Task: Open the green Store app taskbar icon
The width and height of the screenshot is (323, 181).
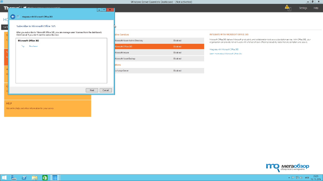Action: click(45, 178)
